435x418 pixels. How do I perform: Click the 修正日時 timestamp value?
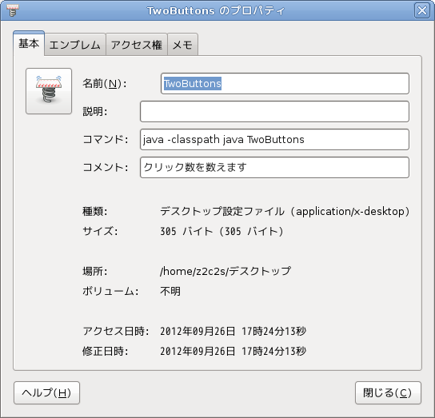tap(233, 351)
